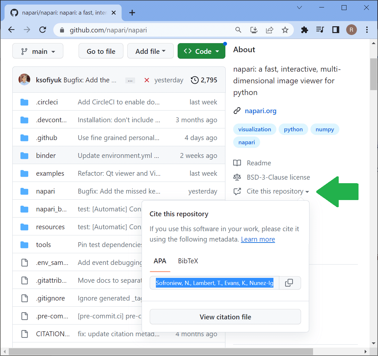Select the APA citation tab
Screen dimensions: 378x356
click(160, 261)
